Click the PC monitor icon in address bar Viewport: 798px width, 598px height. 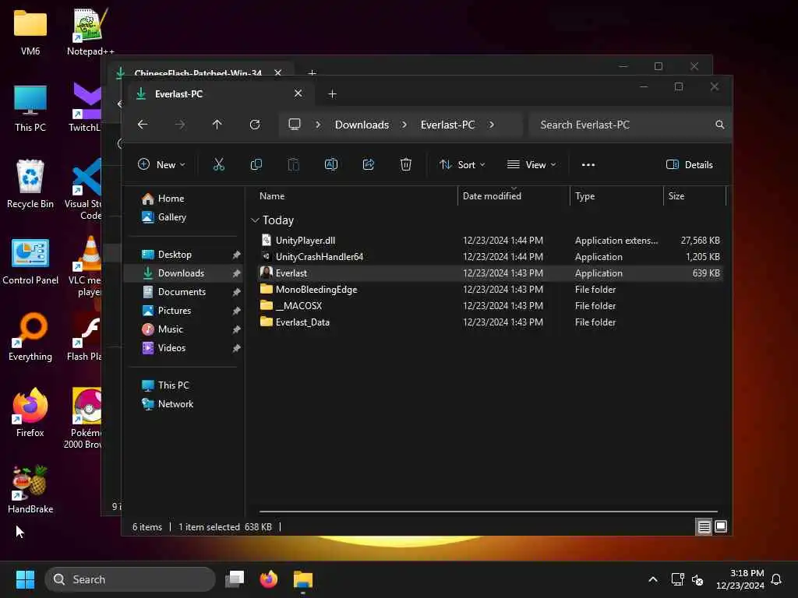pyautogui.click(x=295, y=125)
